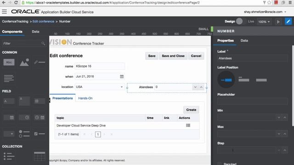
Task: Select the combo box field component
Action: pos(9,134)
